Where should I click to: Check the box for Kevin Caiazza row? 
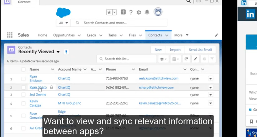pyautogui.click(x=23, y=103)
